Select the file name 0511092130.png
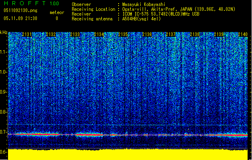 click(20, 10)
